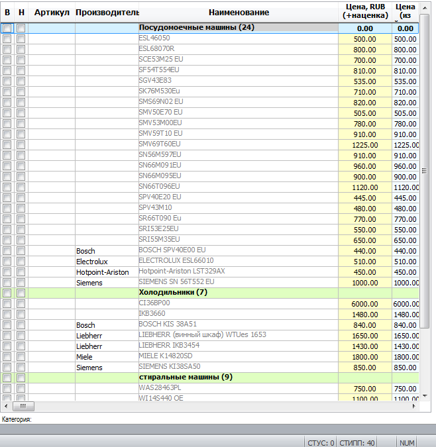
Task: Select SRI53E25EU row
Action: [209, 229]
